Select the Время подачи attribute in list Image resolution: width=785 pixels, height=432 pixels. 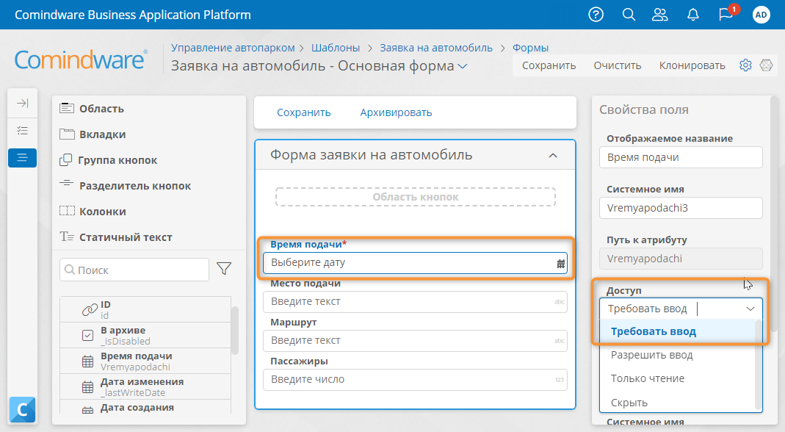[145, 361]
